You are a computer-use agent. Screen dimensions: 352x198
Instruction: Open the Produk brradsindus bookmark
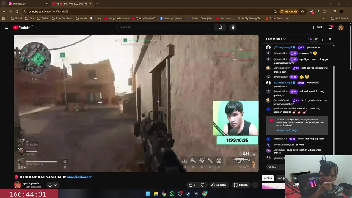[278, 18]
